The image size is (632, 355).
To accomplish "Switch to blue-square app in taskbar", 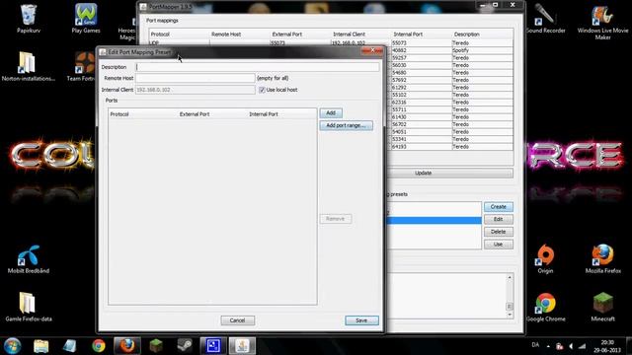I will 213,346.
